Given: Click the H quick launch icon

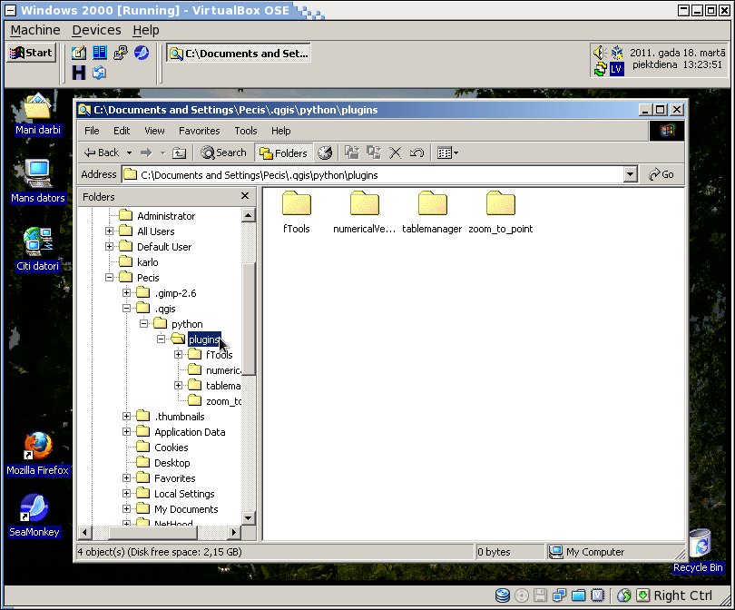Looking at the screenshot, I should pos(79,73).
